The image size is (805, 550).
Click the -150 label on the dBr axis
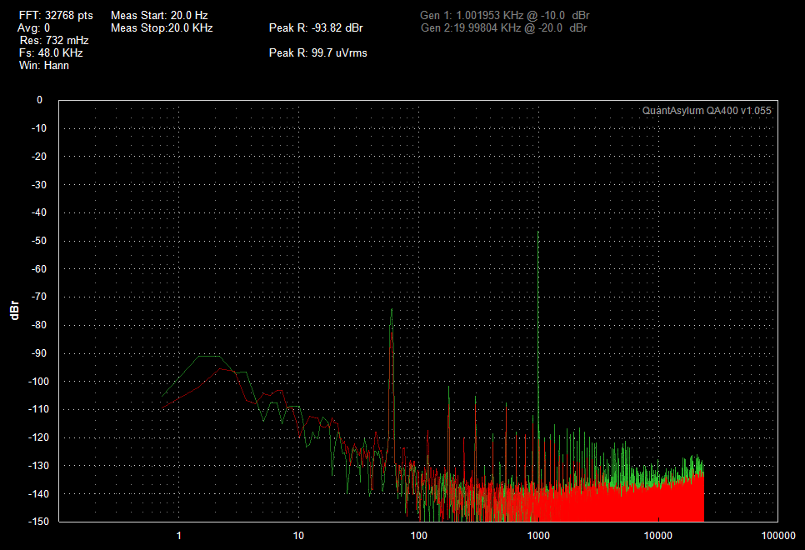click(x=37, y=521)
